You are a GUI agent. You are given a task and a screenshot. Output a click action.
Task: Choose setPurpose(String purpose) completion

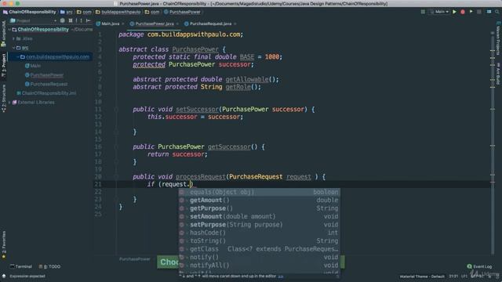259,225
